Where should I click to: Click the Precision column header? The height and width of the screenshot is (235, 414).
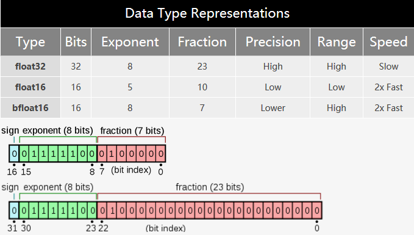[273, 42]
